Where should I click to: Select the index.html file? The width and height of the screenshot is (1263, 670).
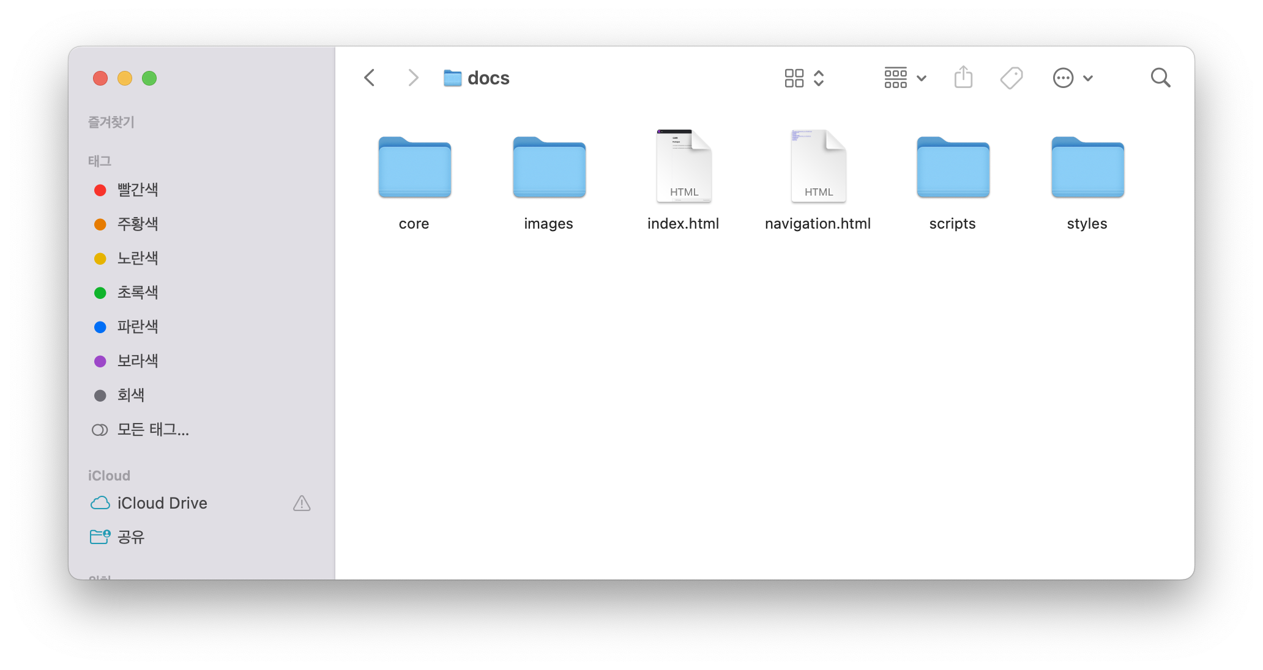(684, 166)
